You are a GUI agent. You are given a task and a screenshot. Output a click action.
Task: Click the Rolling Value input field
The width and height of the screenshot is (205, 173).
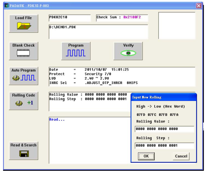[164, 129]
